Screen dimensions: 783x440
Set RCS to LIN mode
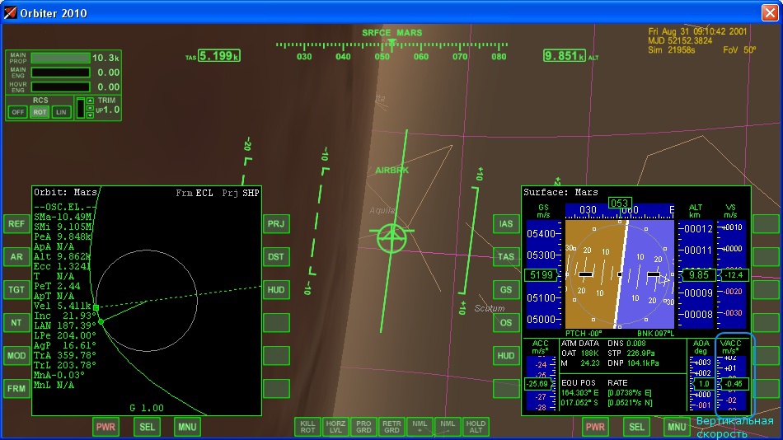(x=61, y=112)
